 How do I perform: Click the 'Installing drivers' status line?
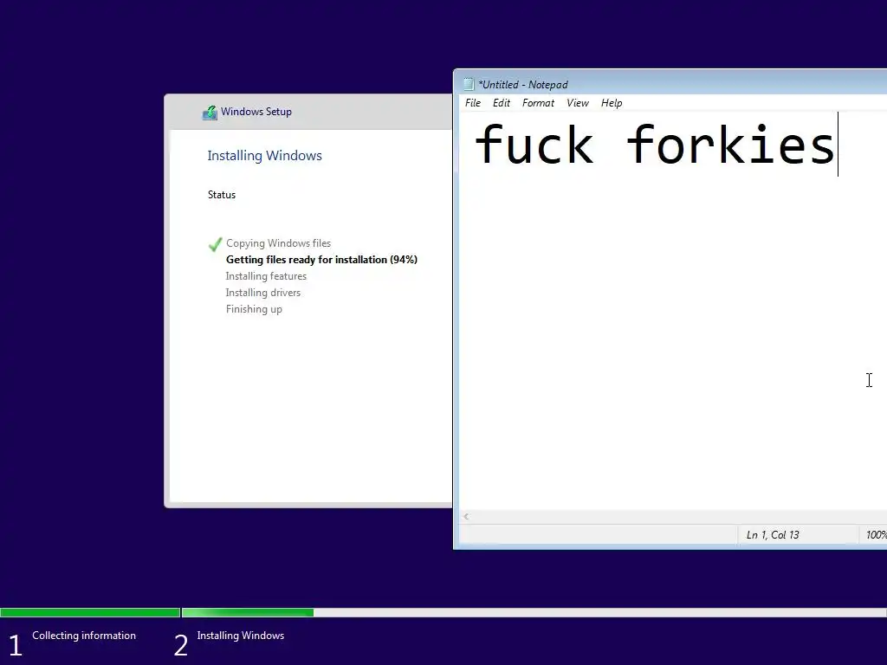pos(263,293)
